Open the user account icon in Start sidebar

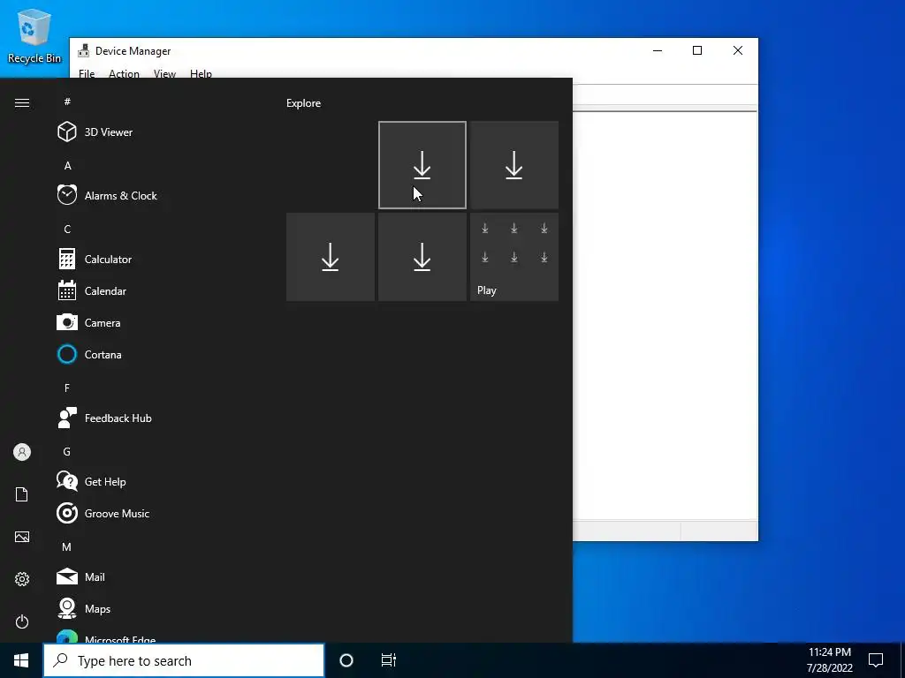pos(22,452)
